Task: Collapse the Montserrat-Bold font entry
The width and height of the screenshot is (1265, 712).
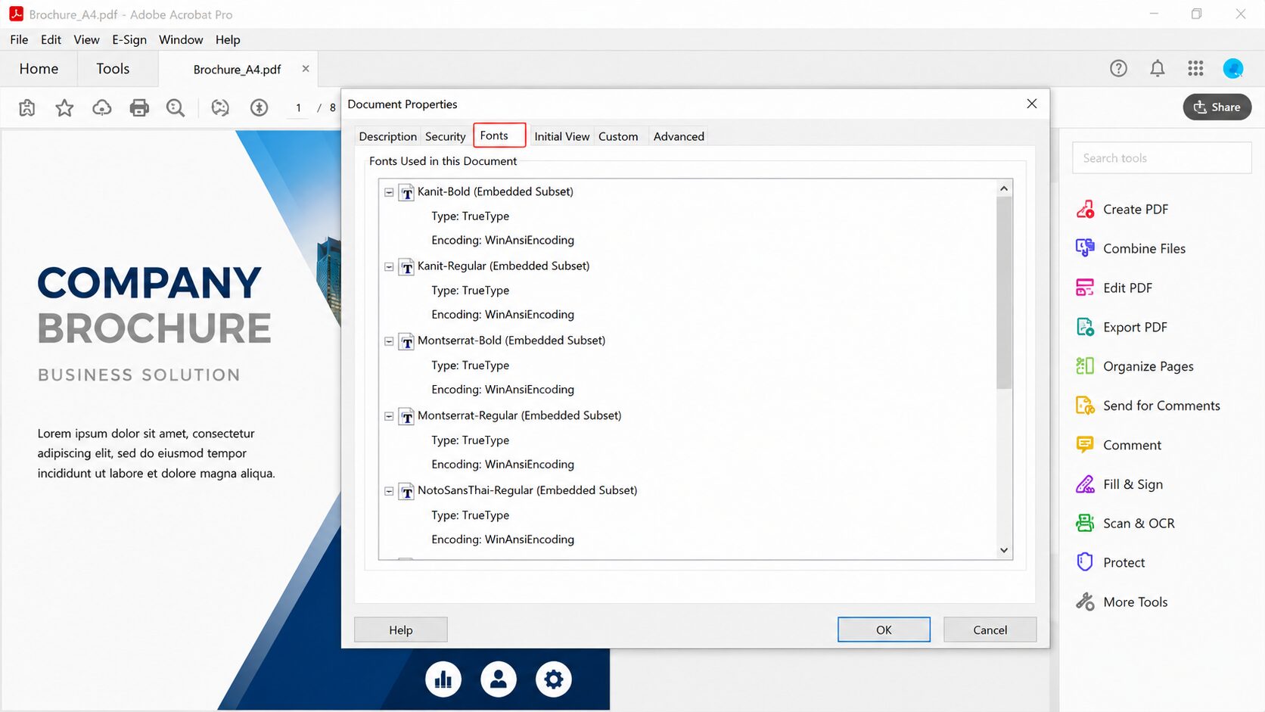Action: coord(389,341)
